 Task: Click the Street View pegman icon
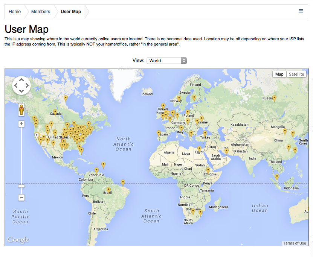tap(21, 110)
